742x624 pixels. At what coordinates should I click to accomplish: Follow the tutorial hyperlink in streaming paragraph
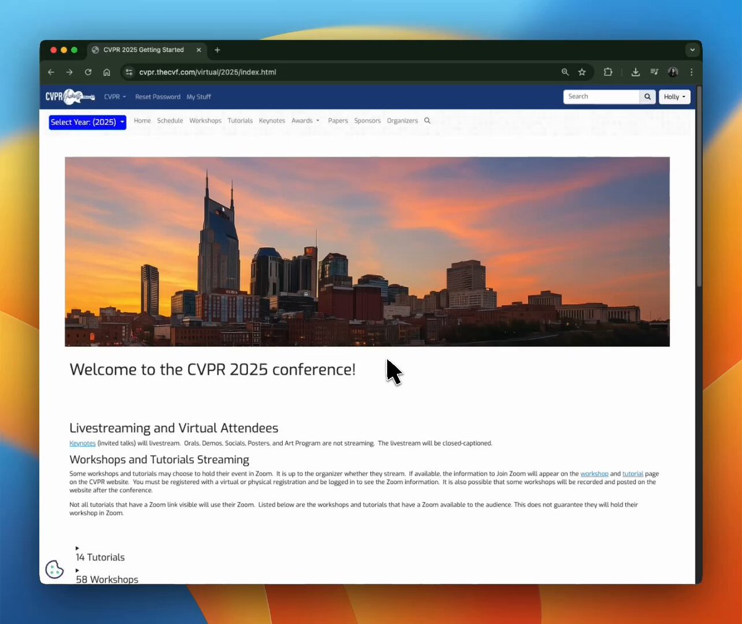(633, 474)
